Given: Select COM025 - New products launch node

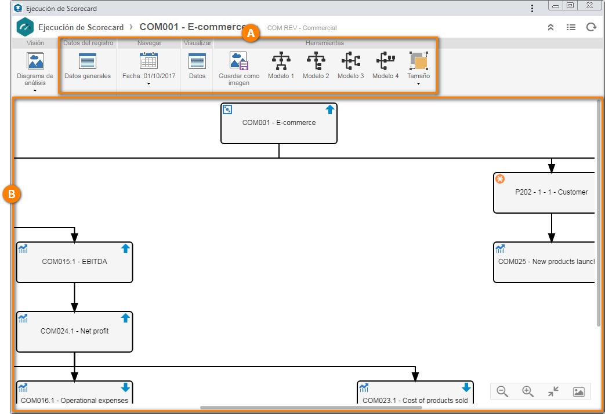Looking at the screenshot, I should tap(545, 262).
